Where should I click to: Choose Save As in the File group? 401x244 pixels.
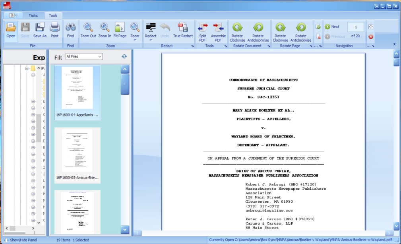[x=40, y=30]
